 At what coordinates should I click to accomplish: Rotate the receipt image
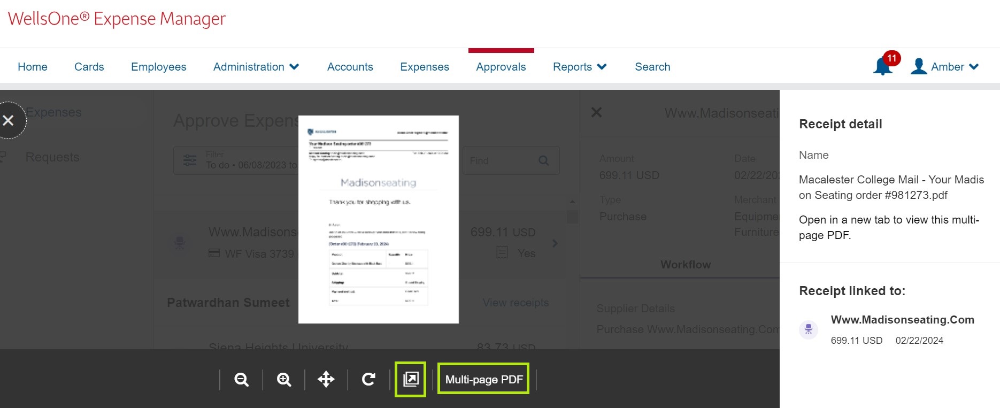click(368, 380)
